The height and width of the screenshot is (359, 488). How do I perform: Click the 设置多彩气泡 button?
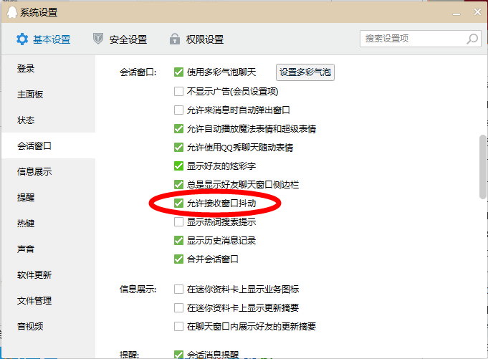coord(305,72)
